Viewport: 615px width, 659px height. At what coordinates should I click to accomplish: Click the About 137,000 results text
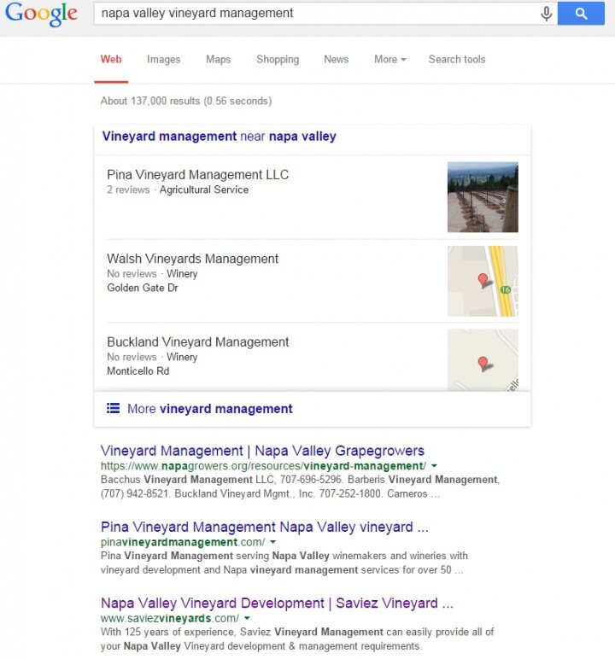pos(186,102)
